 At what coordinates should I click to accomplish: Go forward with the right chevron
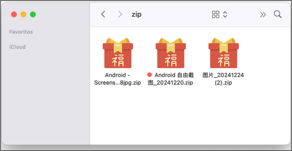pos(120,14)
